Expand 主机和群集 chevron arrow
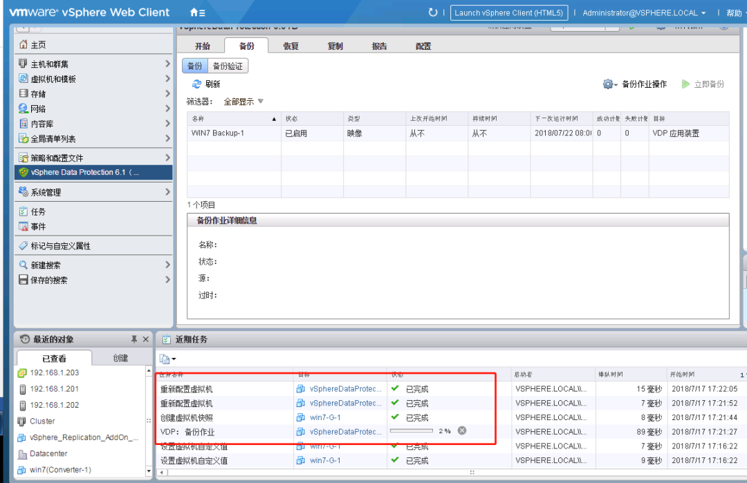This screenshot has height=483, width=747. pyautogui.click(x=167, y=64)
